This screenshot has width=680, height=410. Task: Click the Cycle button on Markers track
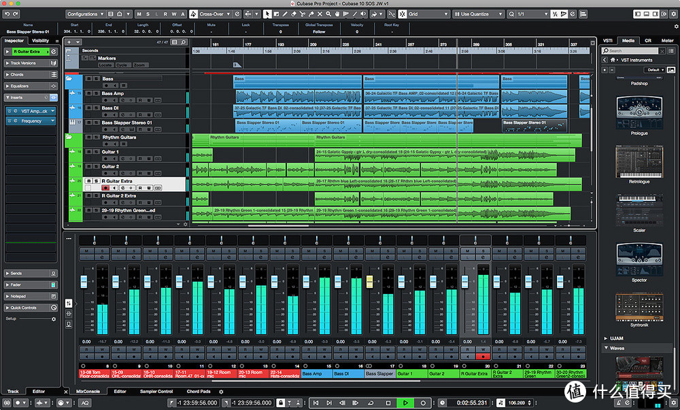(122, 65)
